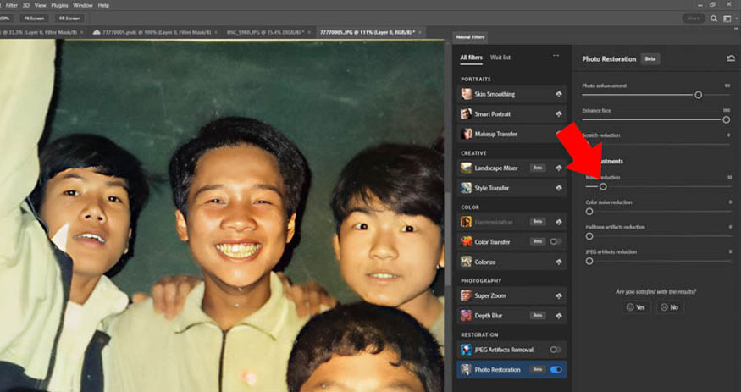The height and width of the screenshot is (392, 741).
Task: Close the 77770005.JPG document tab
Action: (420, 32)
